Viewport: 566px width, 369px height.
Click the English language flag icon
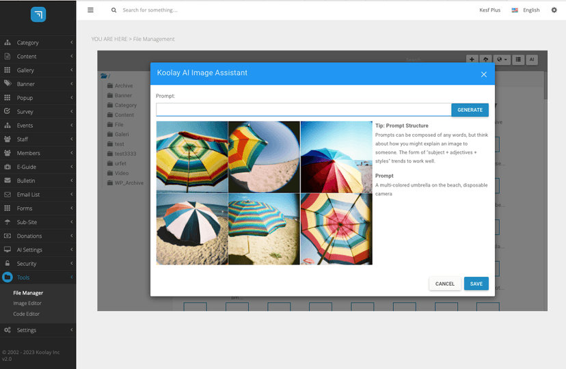tap(515, 10)
